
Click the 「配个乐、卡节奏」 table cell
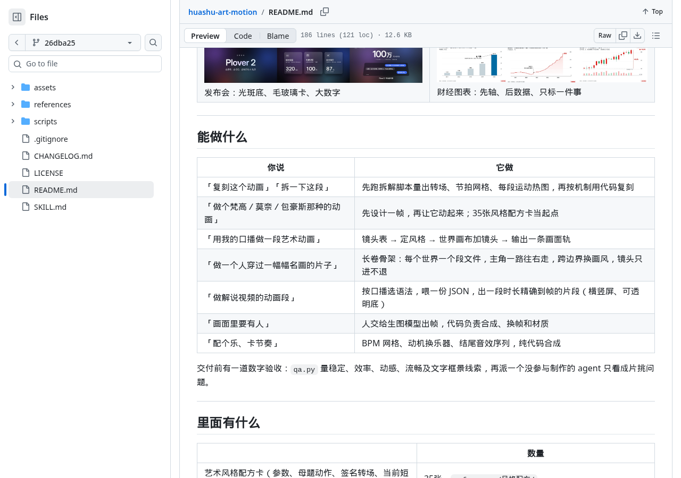[x=276, y=343]
